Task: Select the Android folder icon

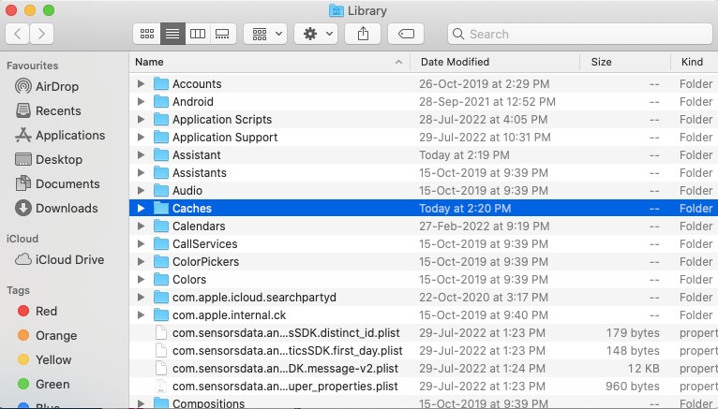Action: coord(160,101)
